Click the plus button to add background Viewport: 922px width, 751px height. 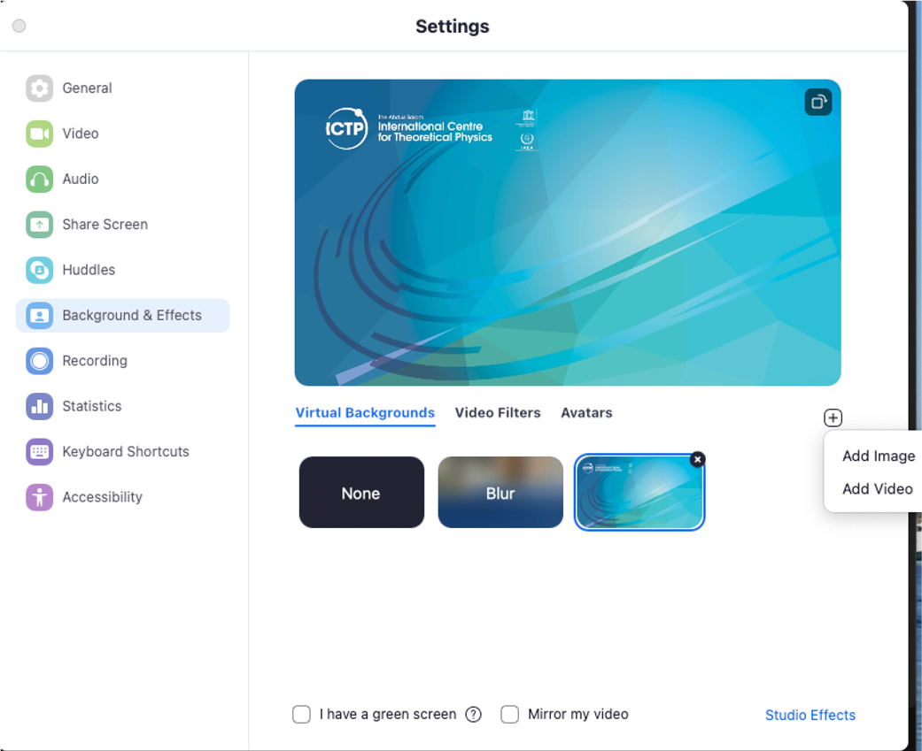click(x=833, y=418)
